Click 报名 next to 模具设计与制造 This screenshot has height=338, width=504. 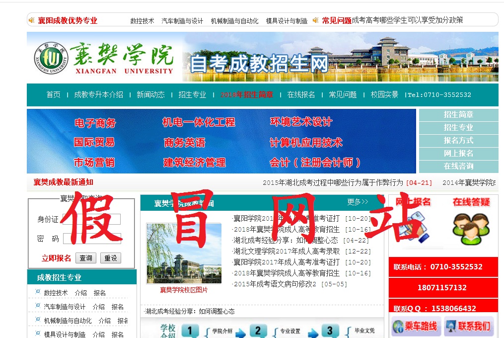[118, 335]
